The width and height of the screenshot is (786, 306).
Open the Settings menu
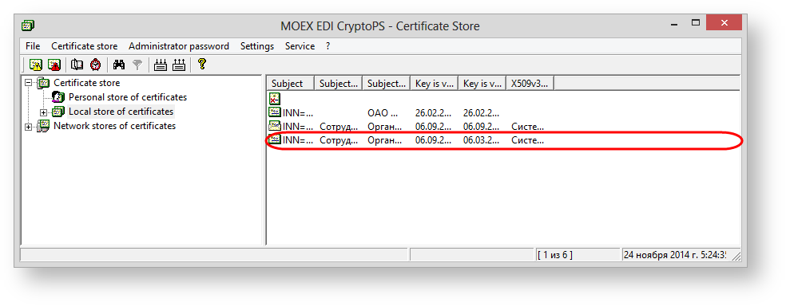pos(257,46)
